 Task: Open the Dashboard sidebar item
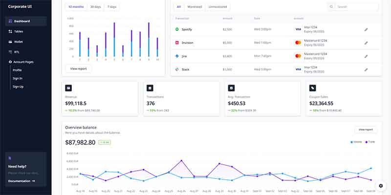pyautogui.click(x=26, y=21)
